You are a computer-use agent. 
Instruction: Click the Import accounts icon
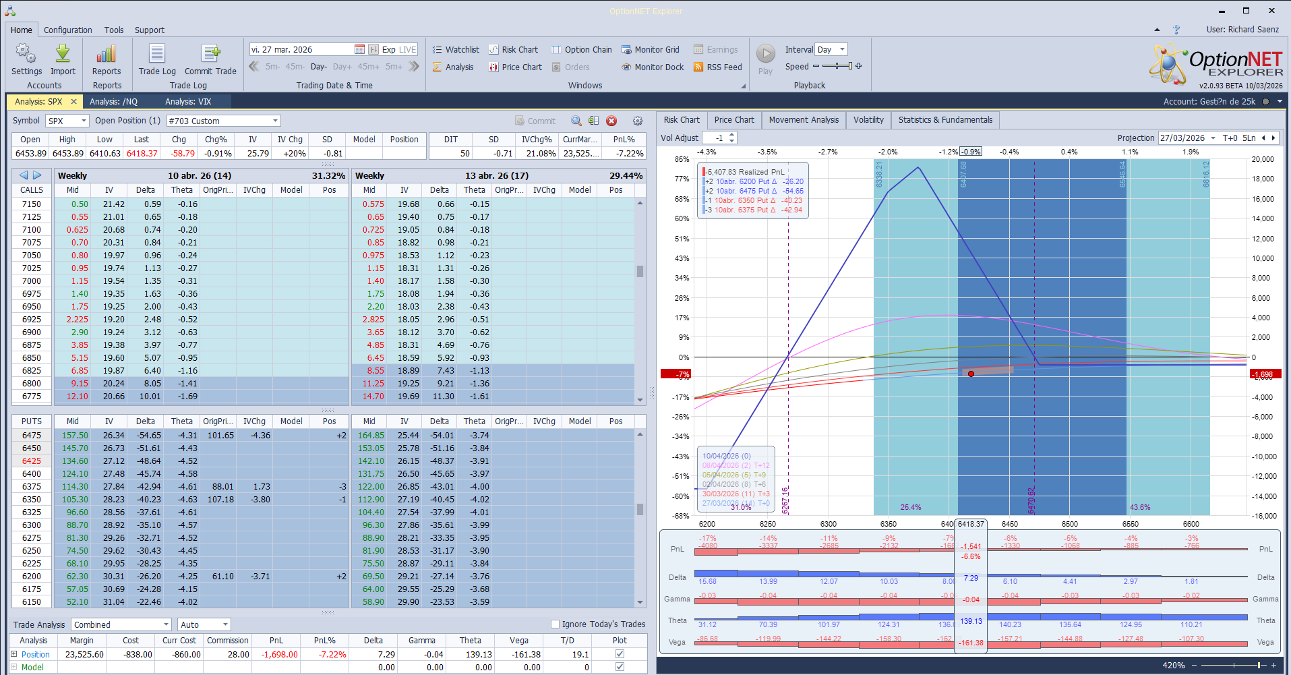tap(63, 54)
